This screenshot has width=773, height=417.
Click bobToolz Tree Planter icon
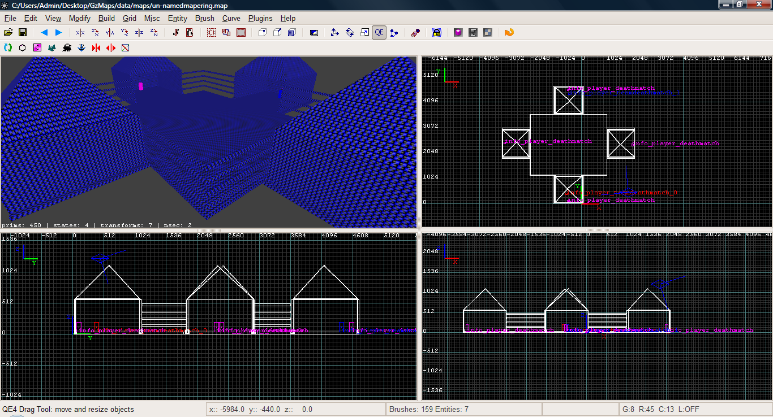click(52, 48)
